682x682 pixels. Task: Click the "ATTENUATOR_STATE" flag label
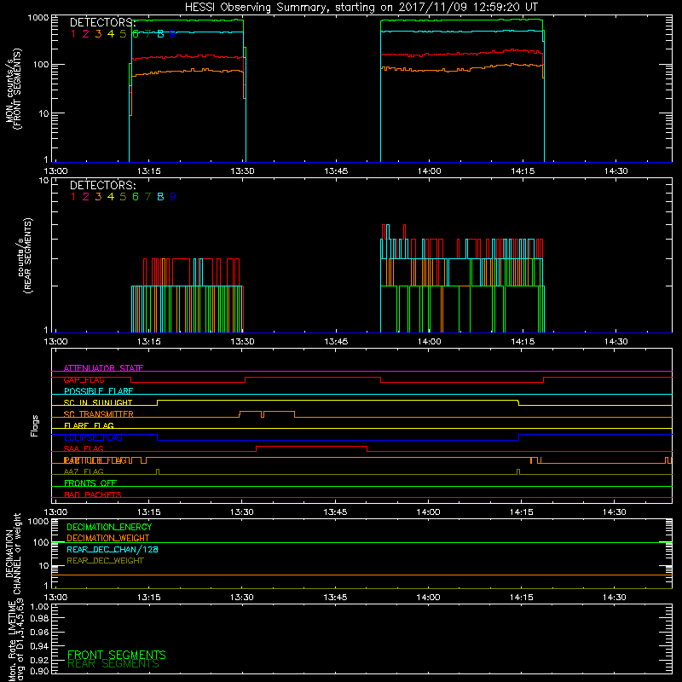[x=103, y=368]
